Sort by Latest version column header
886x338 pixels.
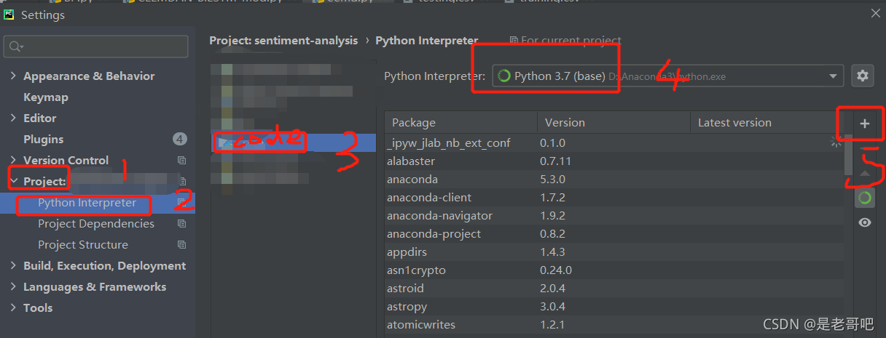pyautogui.click(x=767, y=123)
